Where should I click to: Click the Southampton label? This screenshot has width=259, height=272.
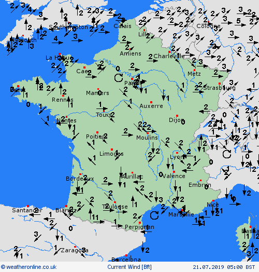[68, 27]
